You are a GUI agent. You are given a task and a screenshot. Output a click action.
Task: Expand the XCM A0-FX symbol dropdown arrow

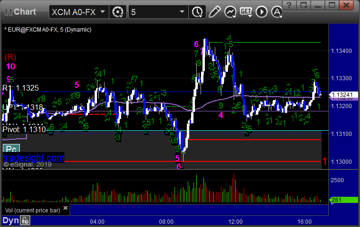click(103, 12)
